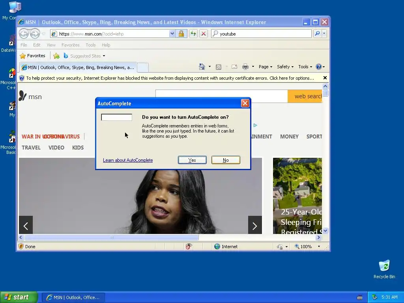The height and width of the screenshot is (303, 404).
Task: Click the Refresh page button
Action: coord(193,34)
